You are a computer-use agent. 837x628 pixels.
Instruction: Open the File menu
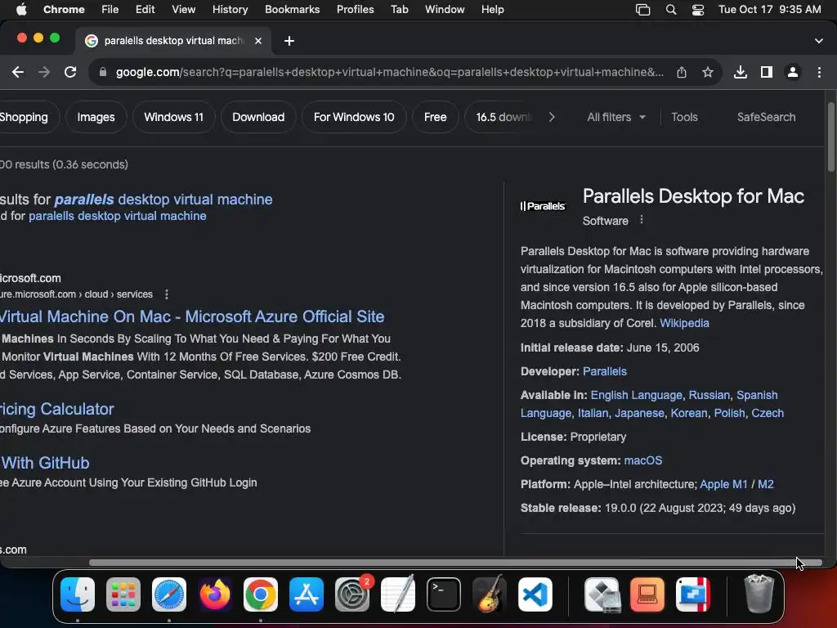click(110, 10)
